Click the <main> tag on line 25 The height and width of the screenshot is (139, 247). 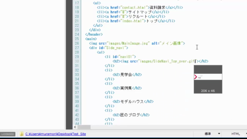tap(91, 39)
